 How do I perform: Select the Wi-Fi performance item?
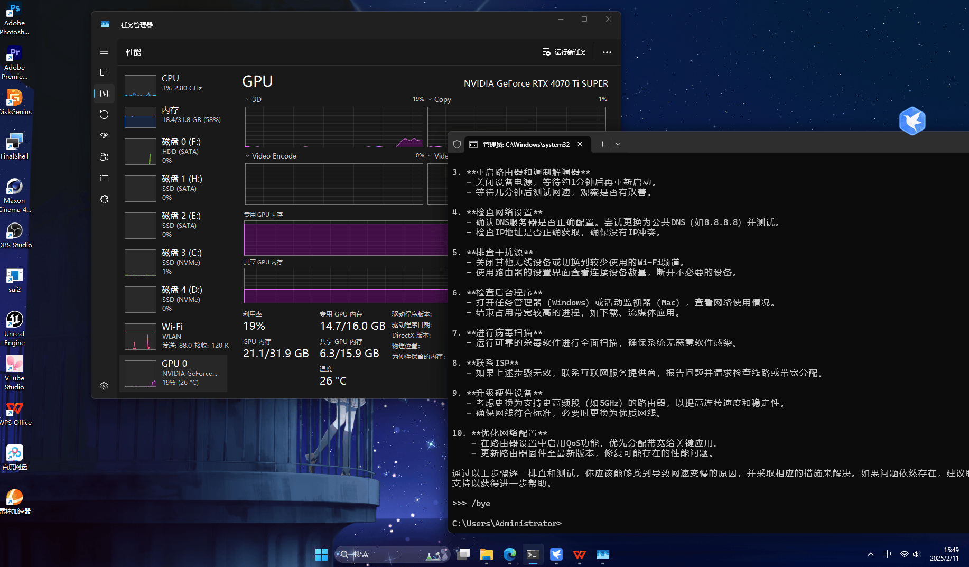174,336
